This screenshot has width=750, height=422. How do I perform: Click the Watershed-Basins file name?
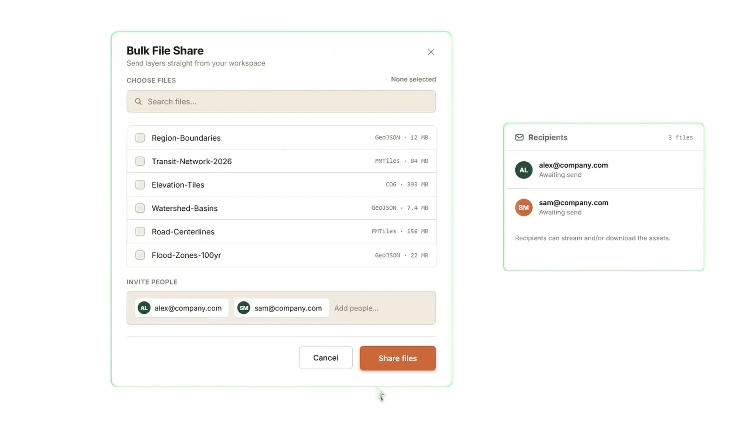tap(184, 208)
